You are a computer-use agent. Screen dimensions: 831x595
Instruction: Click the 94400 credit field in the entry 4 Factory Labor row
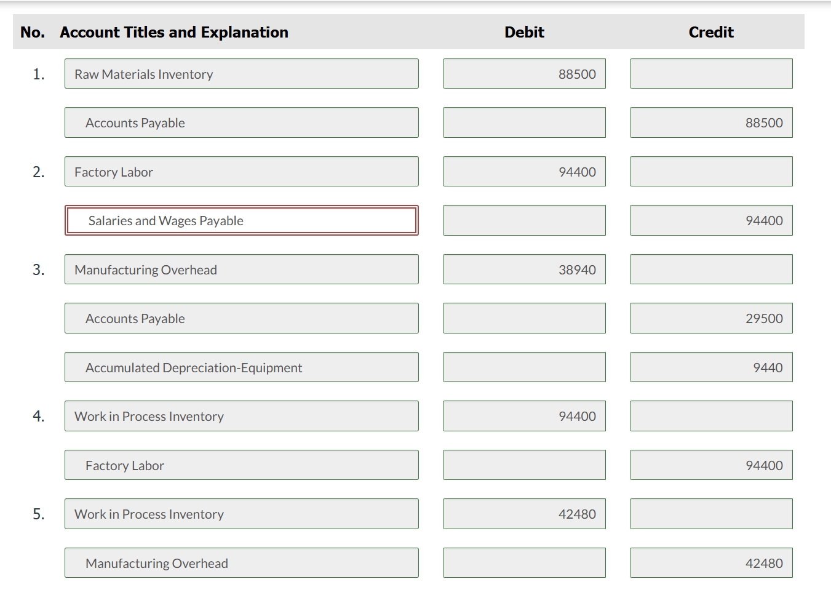point(711,465)
